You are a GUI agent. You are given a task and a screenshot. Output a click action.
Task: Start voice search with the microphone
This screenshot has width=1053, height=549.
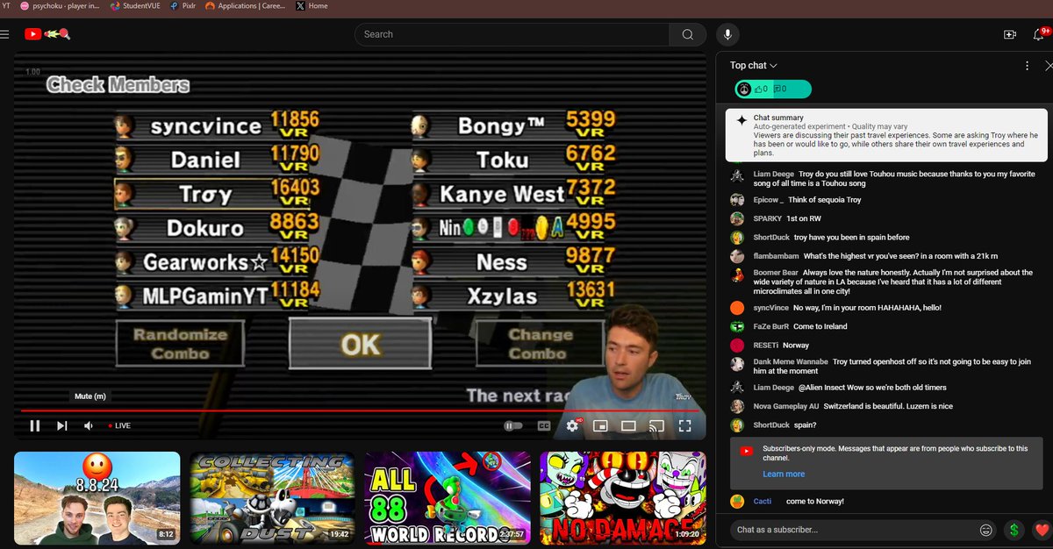point(727,34)
